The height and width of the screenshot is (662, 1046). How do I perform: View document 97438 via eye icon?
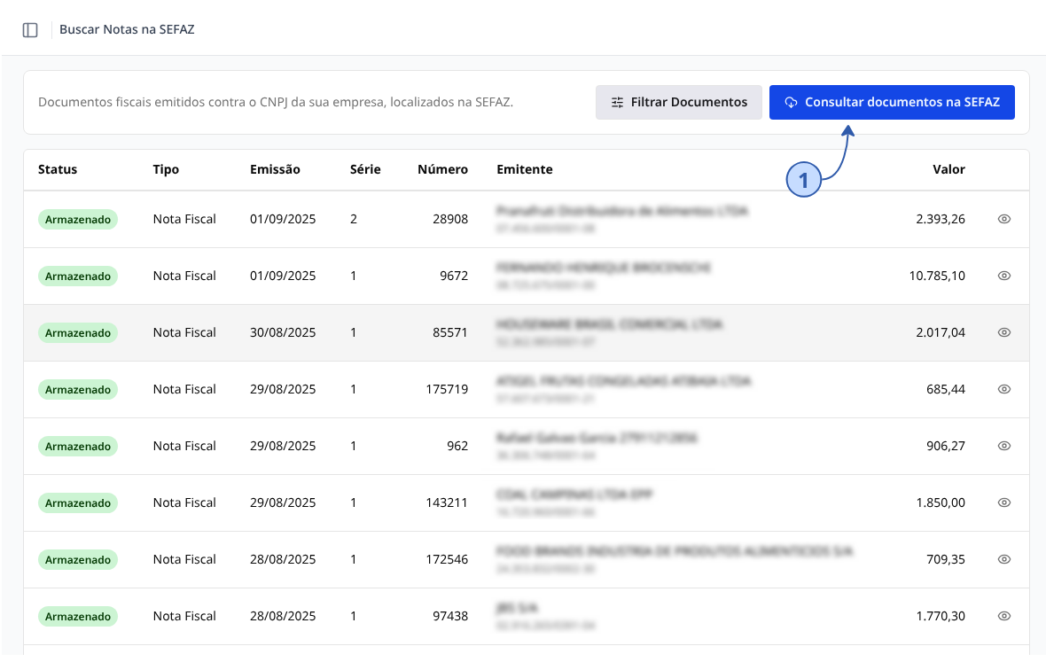[1004, 616]
